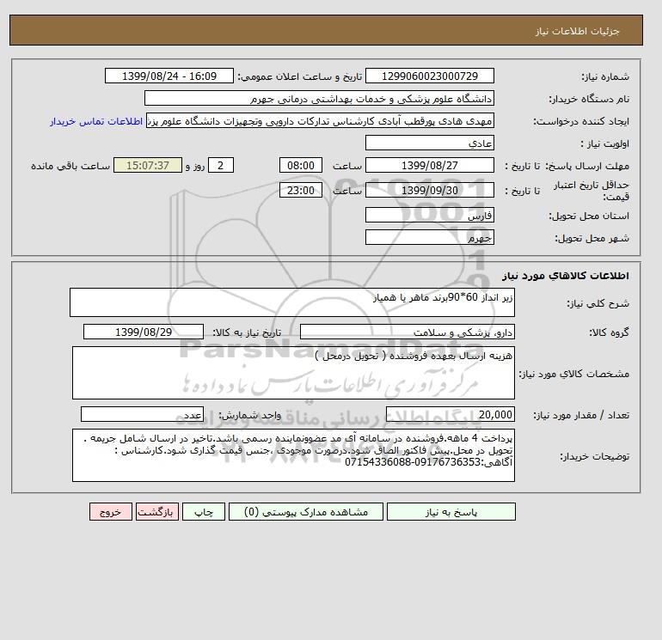This screenshot has width=662, height=640.
Task: Click the 'تاریخ نیاز به کالا:' label
Action: (x=247, y=332)
